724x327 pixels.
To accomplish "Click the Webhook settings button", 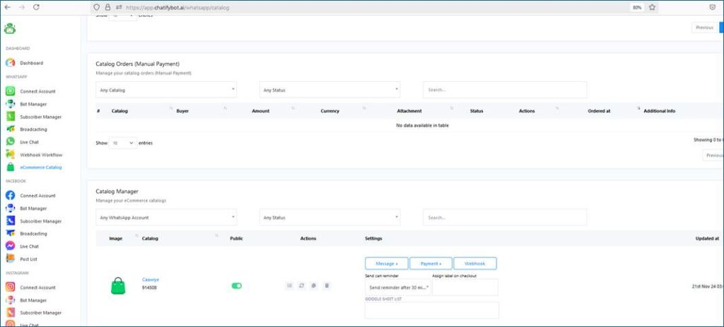I will (474, 263).
